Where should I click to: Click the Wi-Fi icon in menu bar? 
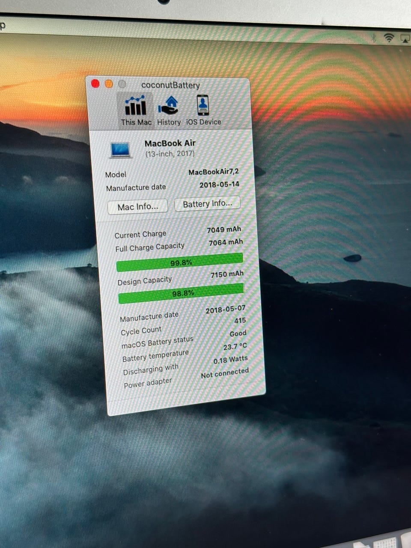pyautogui.click(x=389, y=38)
